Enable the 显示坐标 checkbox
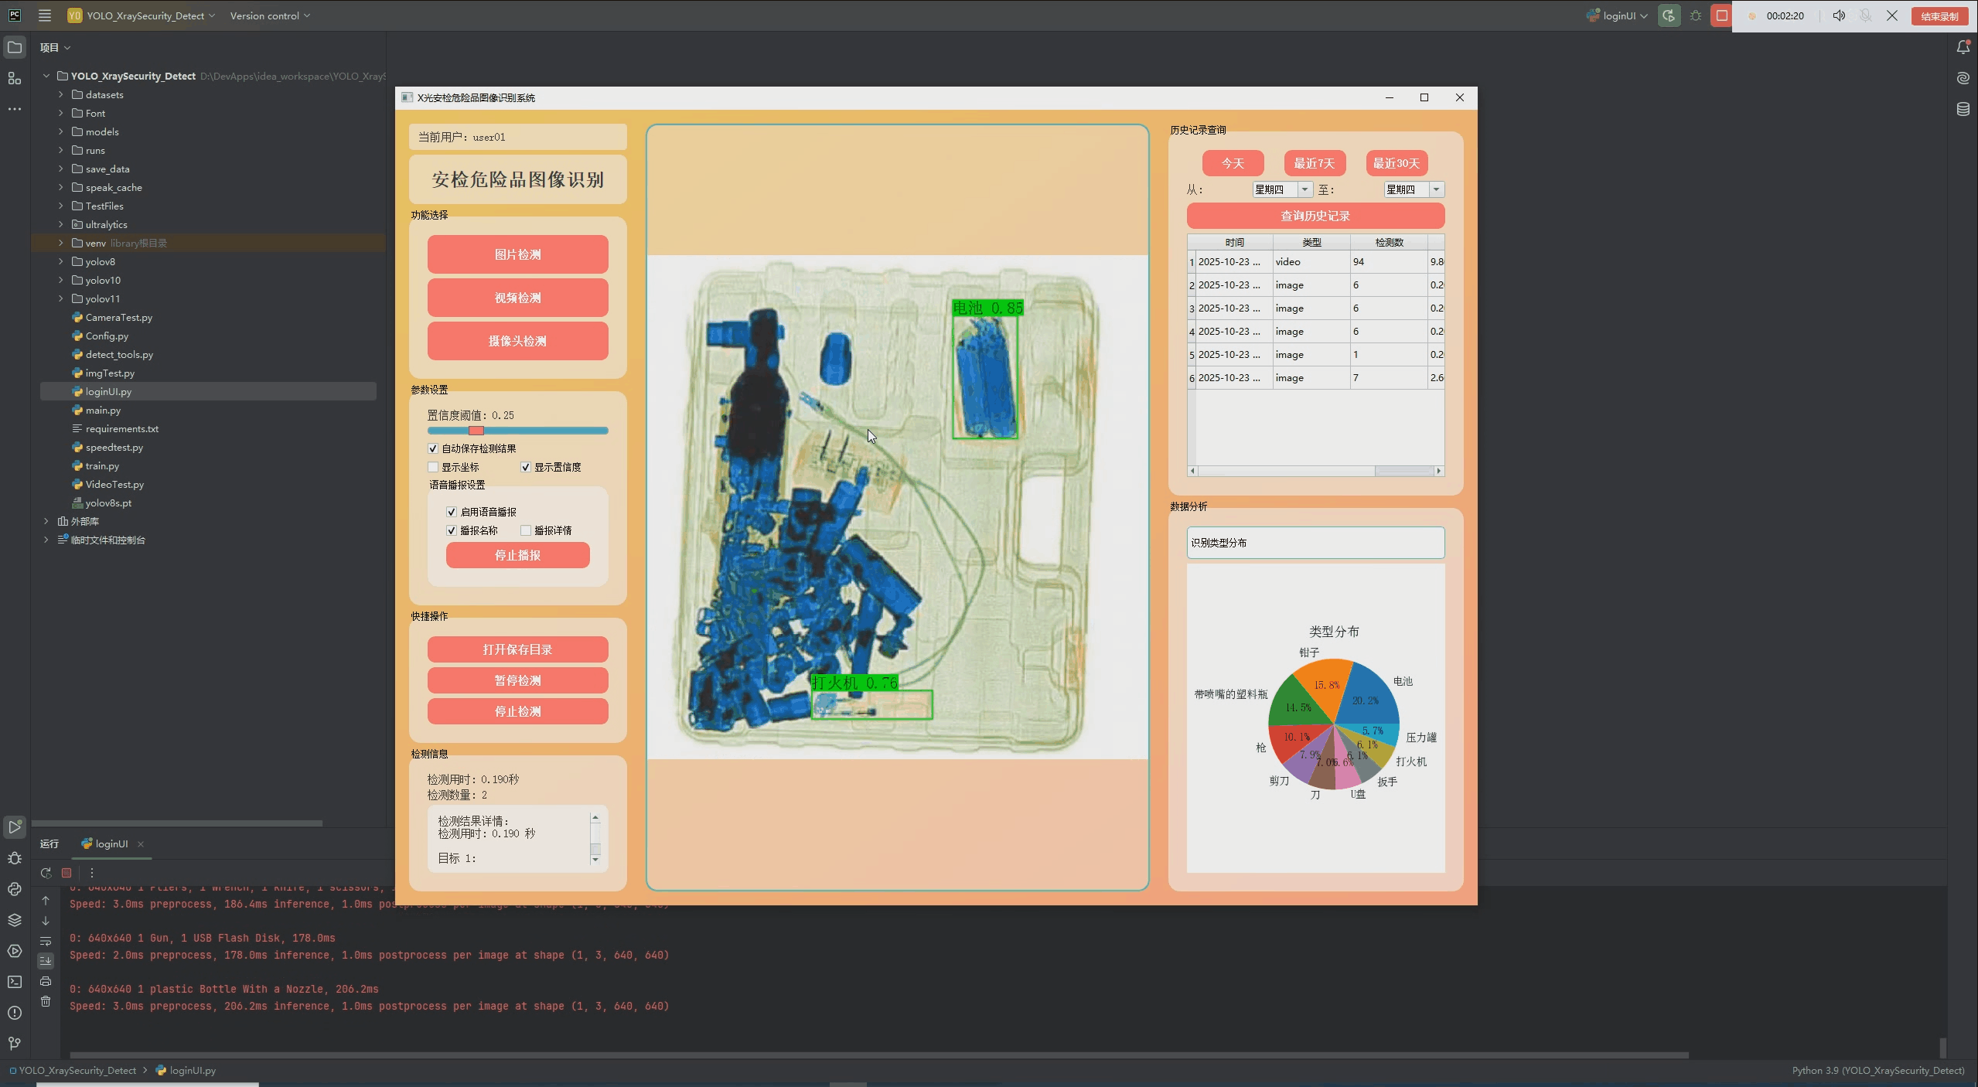Image resolution: width=1978 pixels, height=1087 pixels. (x=433, y=467)
